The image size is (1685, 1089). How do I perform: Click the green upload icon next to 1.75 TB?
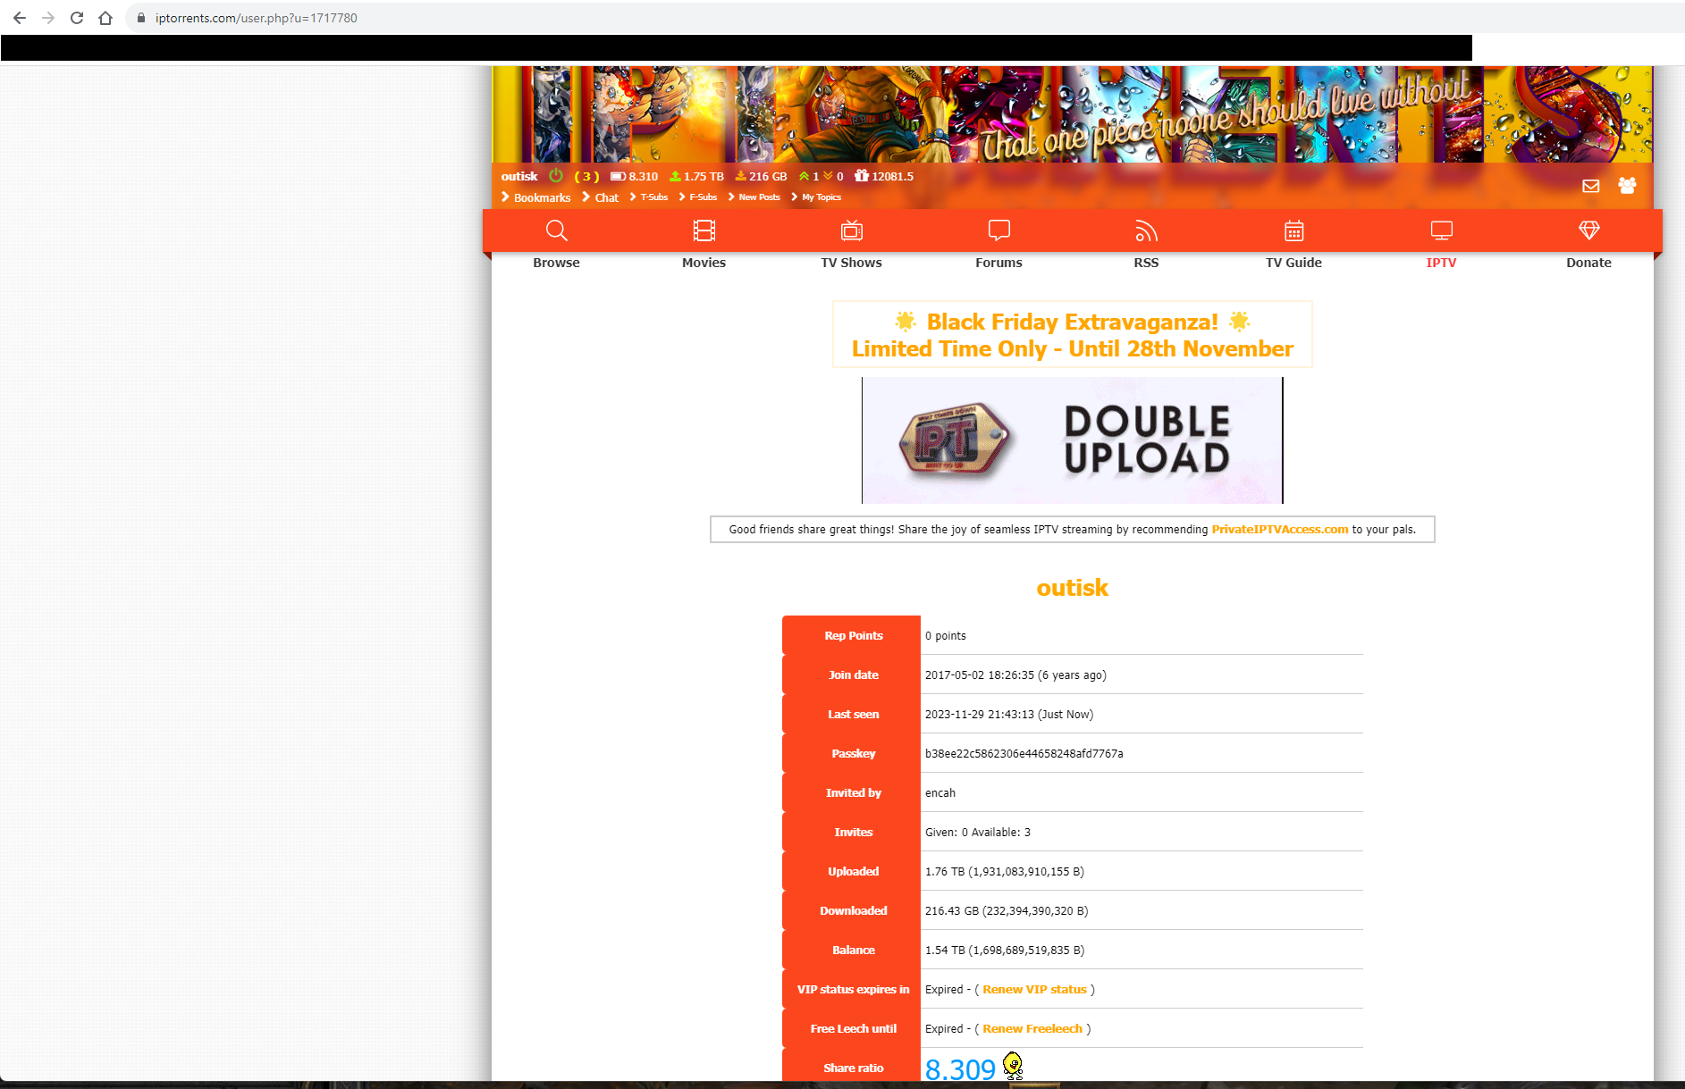point(675,176)
